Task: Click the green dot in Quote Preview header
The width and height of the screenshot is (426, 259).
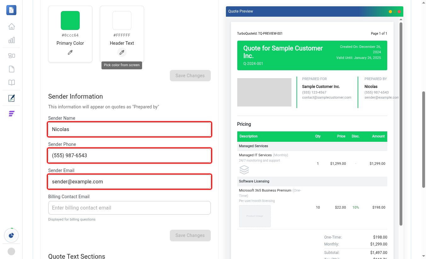Action: coord(395,12)
